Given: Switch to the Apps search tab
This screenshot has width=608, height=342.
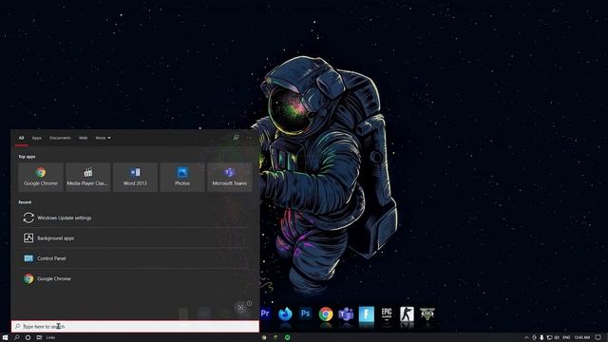Looking at the screenshot, I should [36, 138].
